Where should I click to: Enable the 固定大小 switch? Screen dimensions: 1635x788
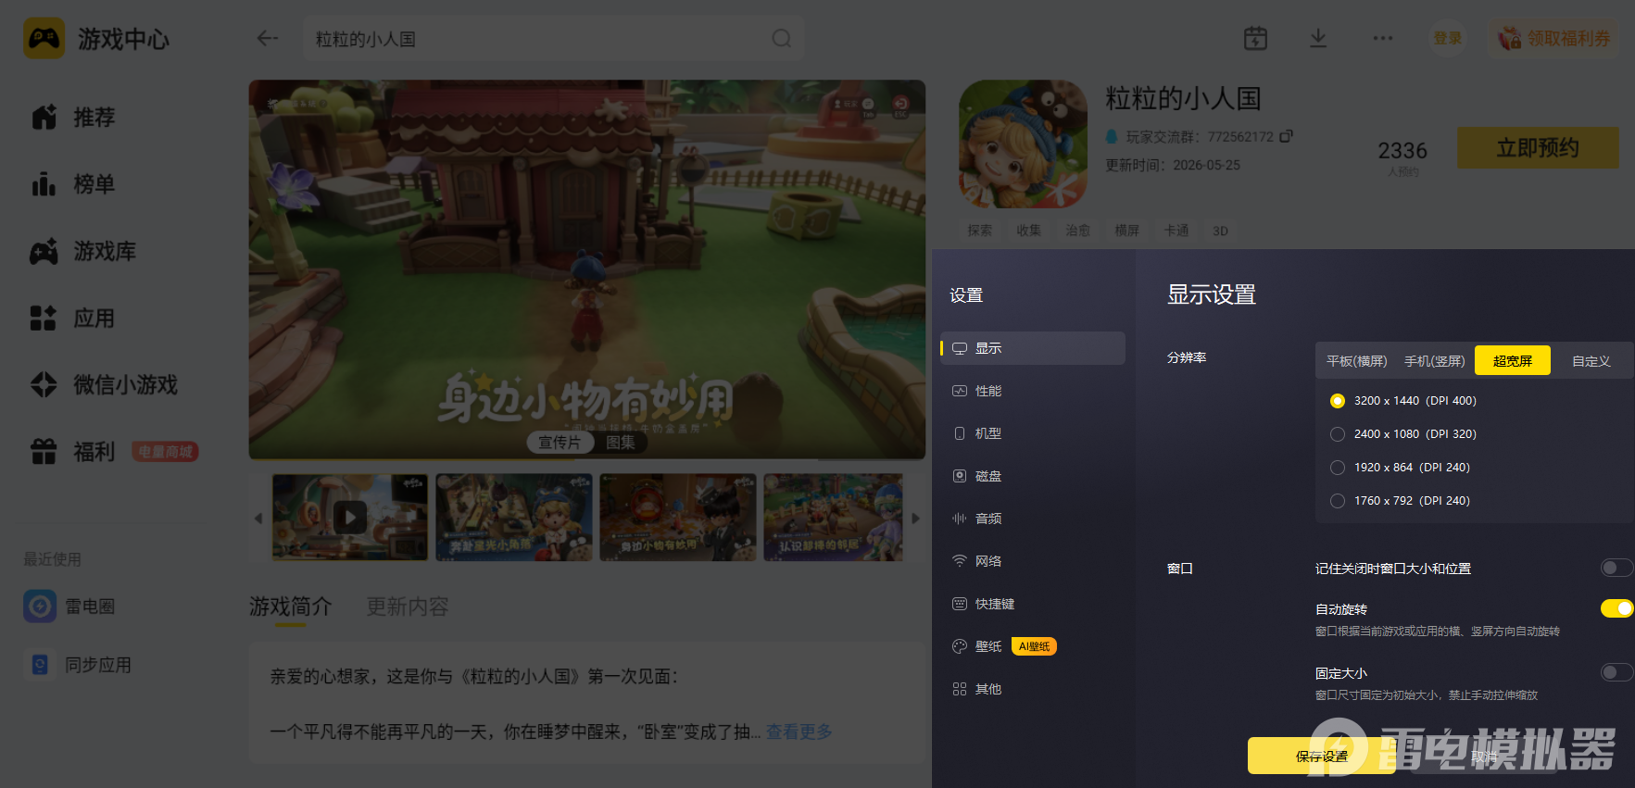[1616, 672]
